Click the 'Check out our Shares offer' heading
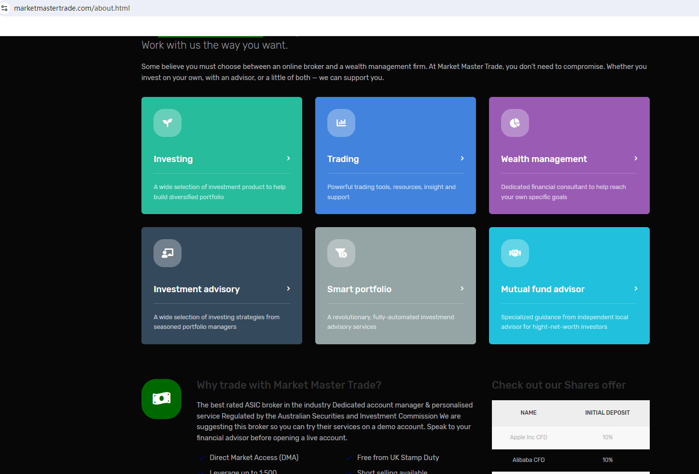The image size is (699, 474). pyautogui.click(x=559, y=385)
